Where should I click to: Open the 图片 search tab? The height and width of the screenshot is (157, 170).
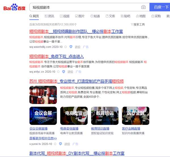tap(80, 16)
